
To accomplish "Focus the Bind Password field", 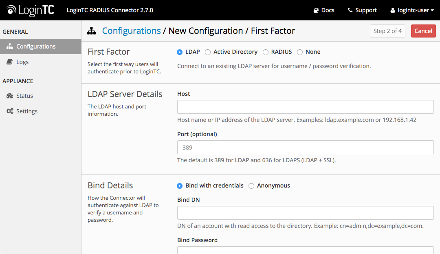I will pyautogui.click(x=305, y=250).
